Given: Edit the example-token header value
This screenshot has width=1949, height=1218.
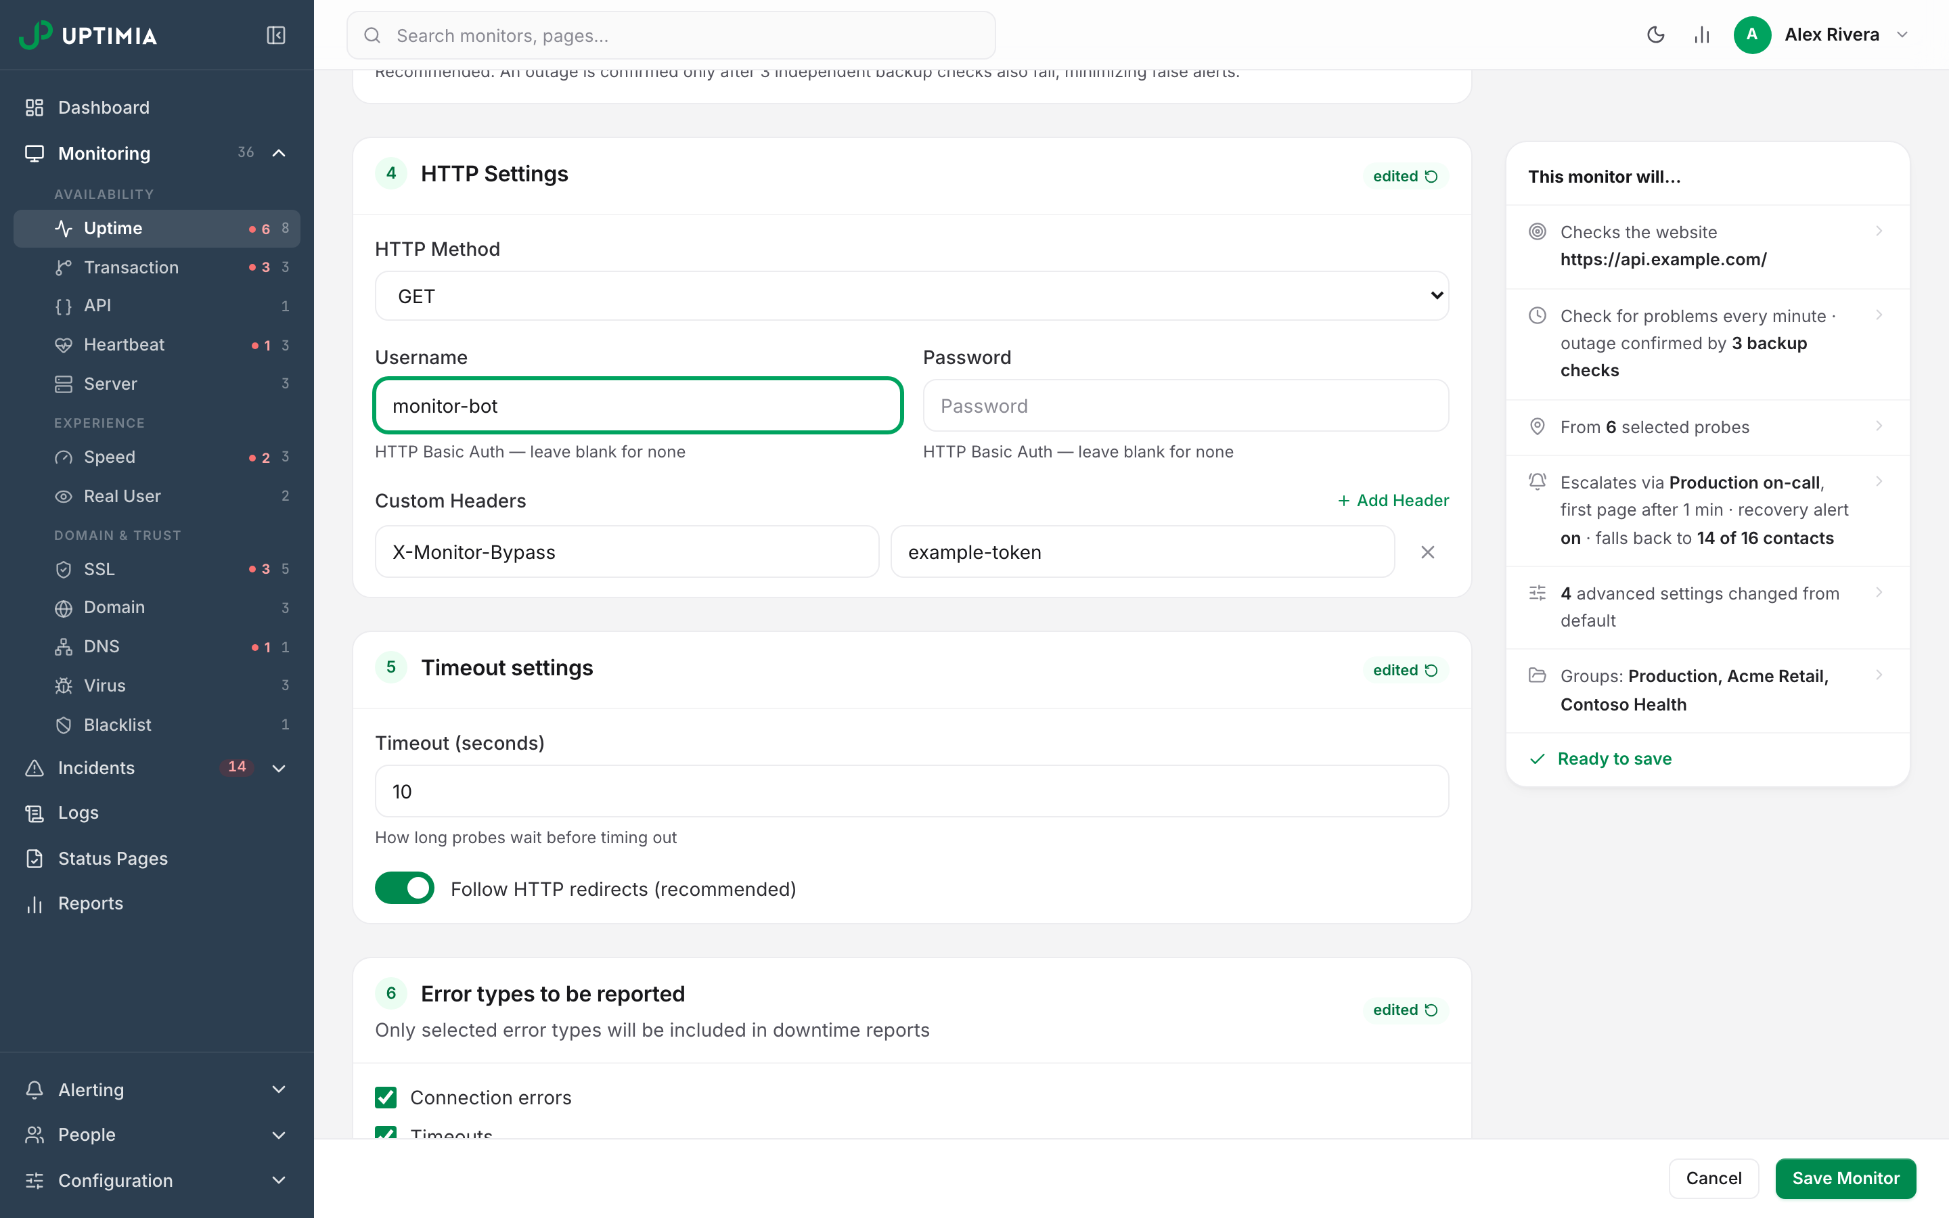Looking at the screenshot, I should pyautogui.click(x=1142, y=551).
